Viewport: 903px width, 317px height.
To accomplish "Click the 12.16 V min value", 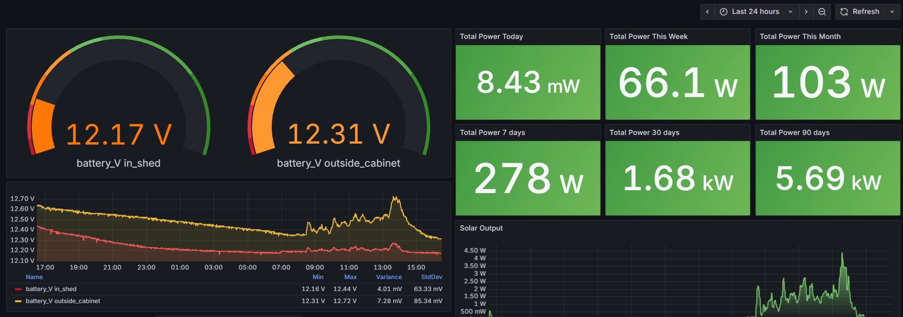I will tap(313, 289).
